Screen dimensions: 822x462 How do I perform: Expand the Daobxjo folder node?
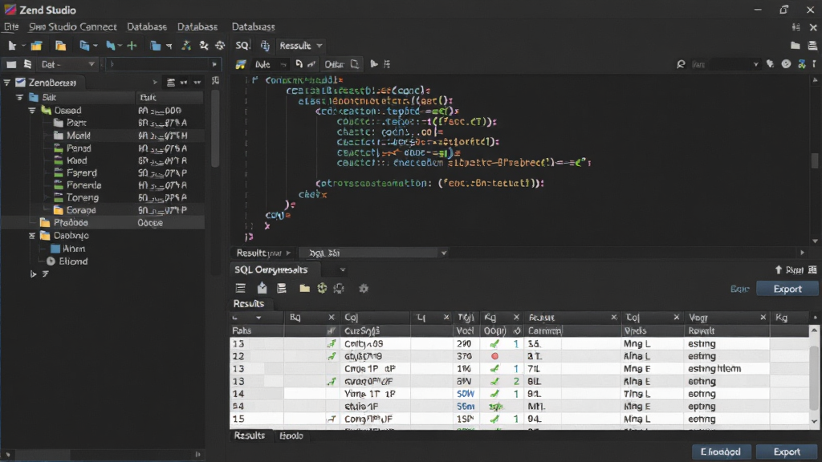(x=32, y=236)
